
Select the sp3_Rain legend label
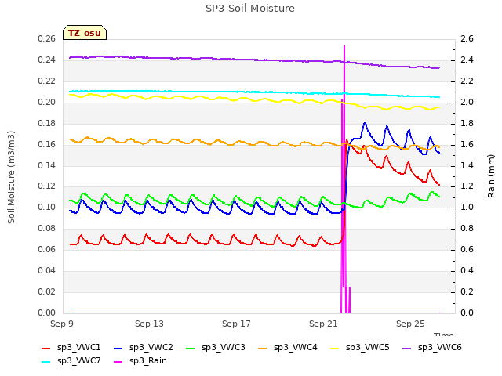(148, 361)
